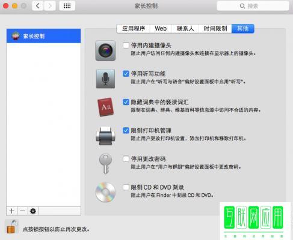The width and height of the screenshot is (293, 240).
Task: Enable 停用更改密码 checkbox
Action: tap(126, 159)
